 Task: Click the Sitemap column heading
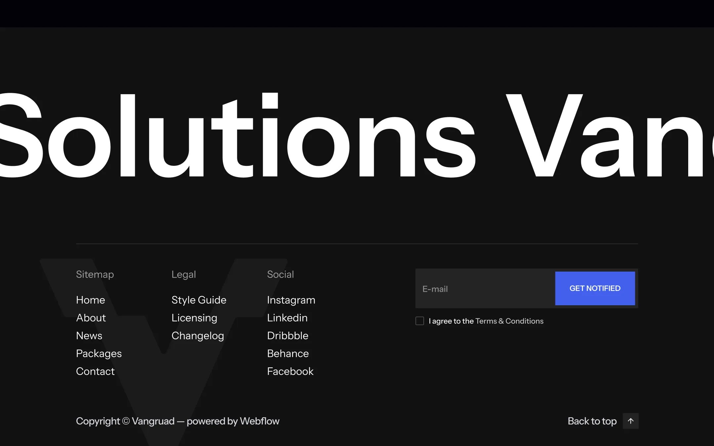(x=95, y=275)
